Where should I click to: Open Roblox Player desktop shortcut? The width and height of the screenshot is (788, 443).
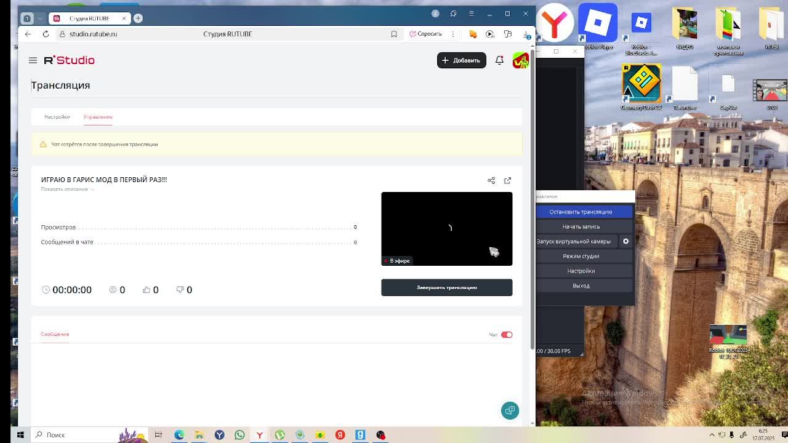click(598, 26)
